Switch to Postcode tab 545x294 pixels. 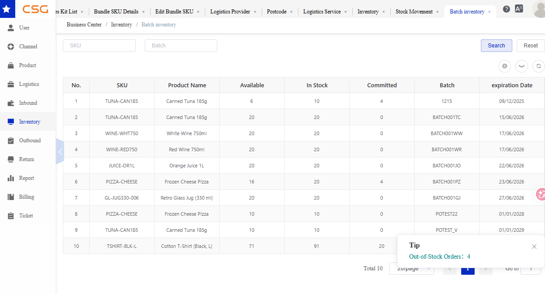(277, 12)
